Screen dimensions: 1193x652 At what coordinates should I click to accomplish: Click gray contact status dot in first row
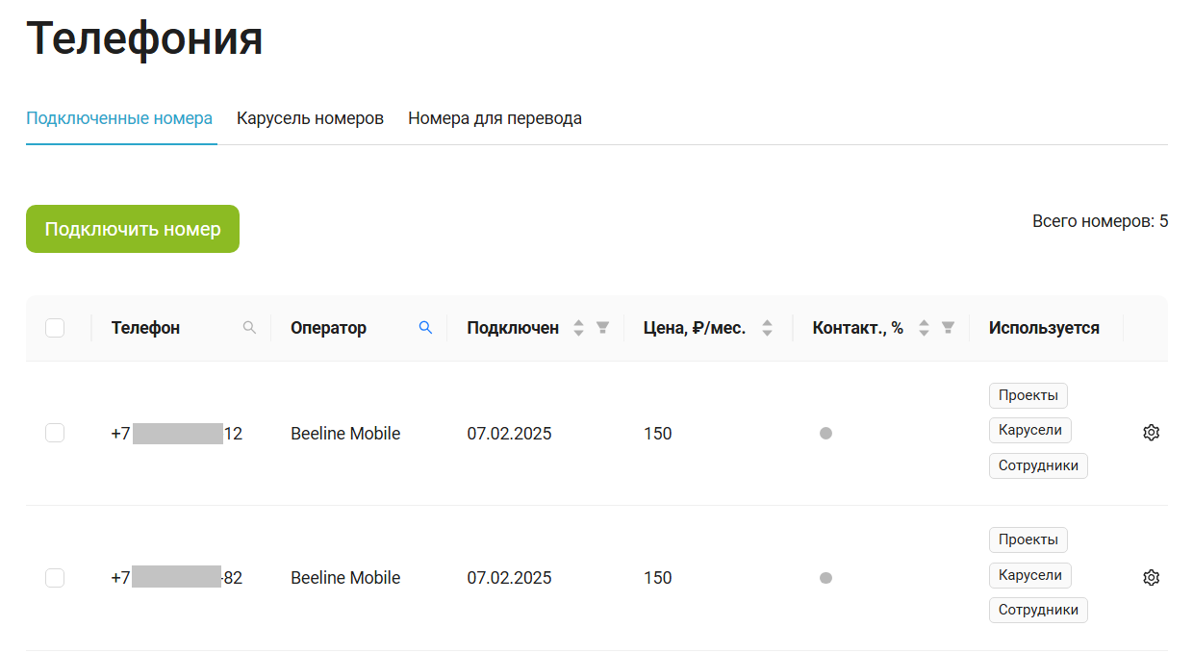[x=825, y=434]
